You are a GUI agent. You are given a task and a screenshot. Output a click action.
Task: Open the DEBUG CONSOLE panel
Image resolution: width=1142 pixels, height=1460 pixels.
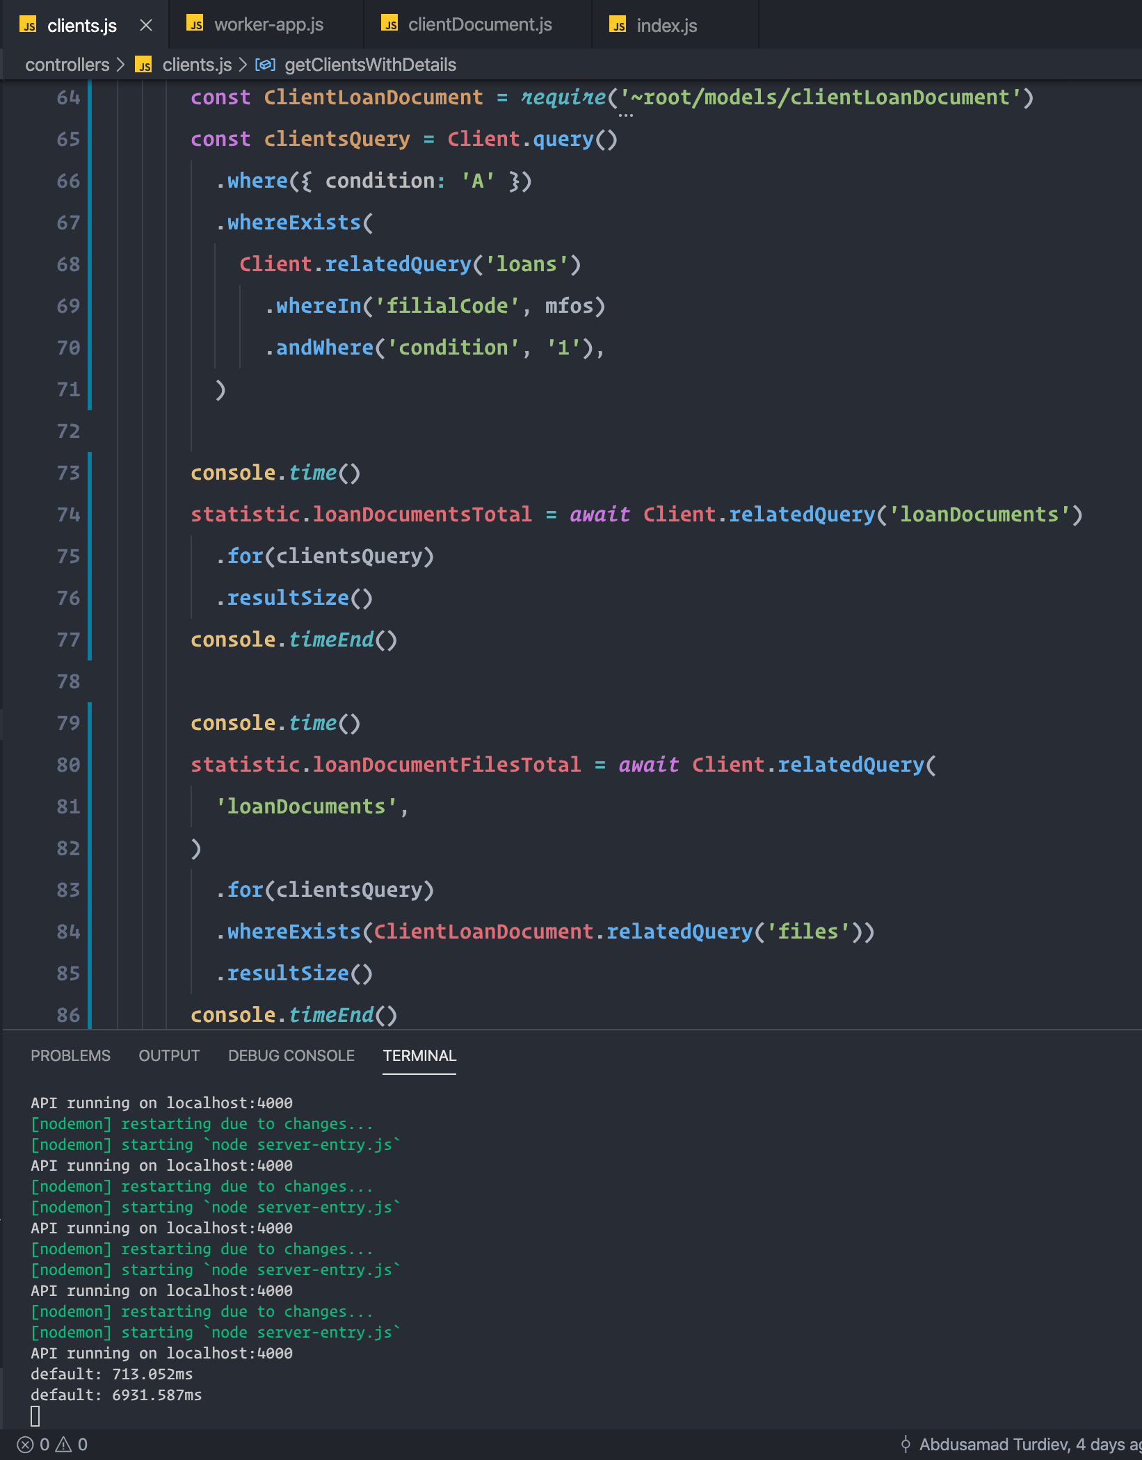tap(291, 1055)
